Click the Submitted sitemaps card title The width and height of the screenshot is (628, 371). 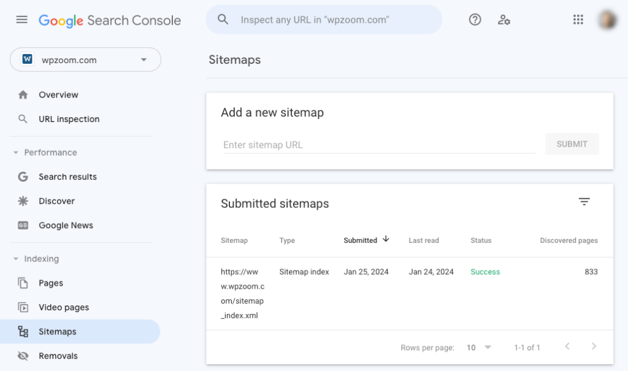pyautogui.click(x=275, y=204)
